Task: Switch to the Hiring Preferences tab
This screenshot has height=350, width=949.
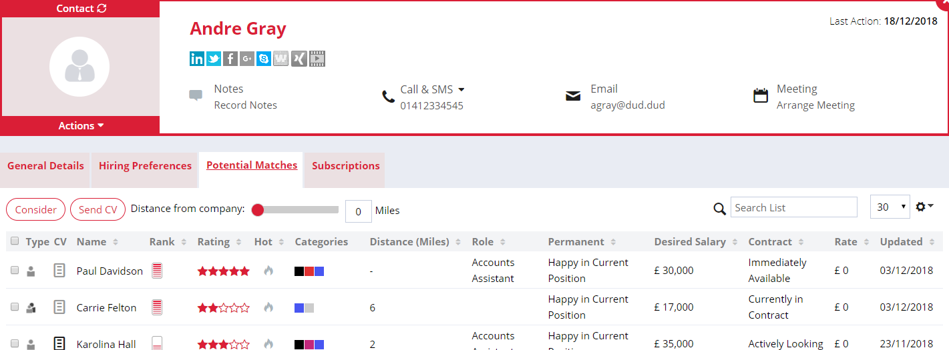Action: click(x=145, y=166)
